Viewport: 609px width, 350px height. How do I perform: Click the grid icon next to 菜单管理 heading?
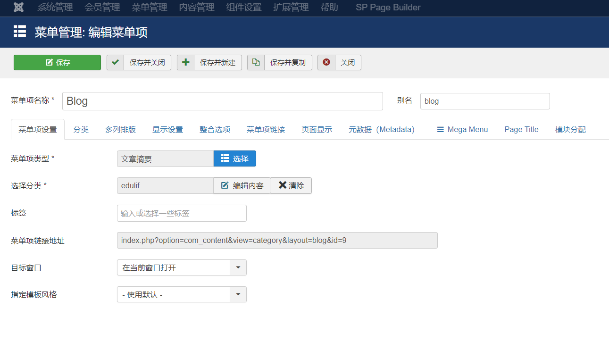point(19,32)
